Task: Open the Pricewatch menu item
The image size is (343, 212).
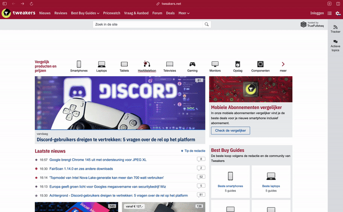Action: pos(112,13)
